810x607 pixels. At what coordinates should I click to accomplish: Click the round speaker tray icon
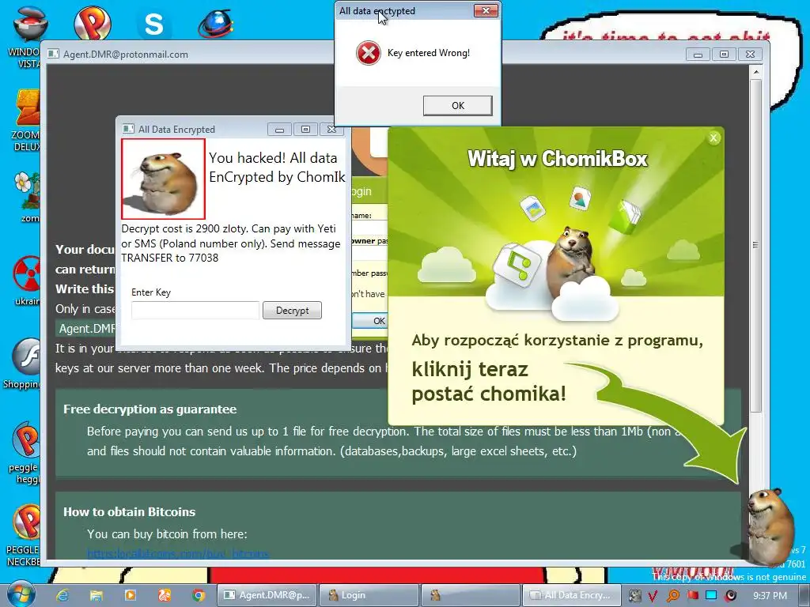click(730, 595)
